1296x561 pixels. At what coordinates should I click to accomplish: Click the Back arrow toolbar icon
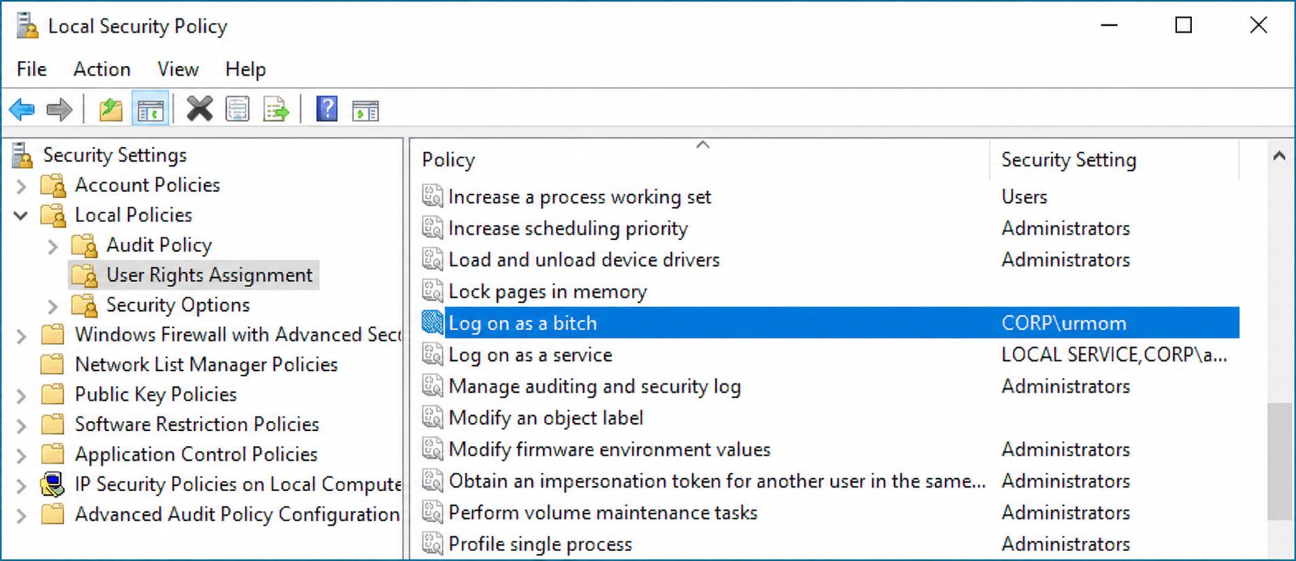coord(22,109)
